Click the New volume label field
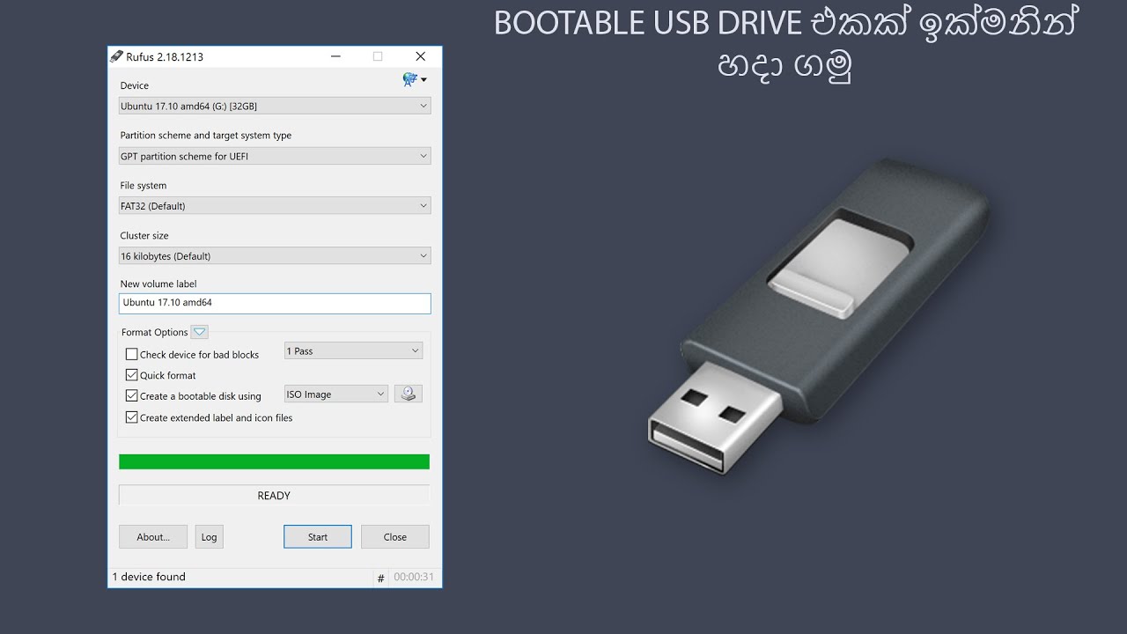Screen dimensions: 1127x634 pyautogui.click(x=275, y=303)
